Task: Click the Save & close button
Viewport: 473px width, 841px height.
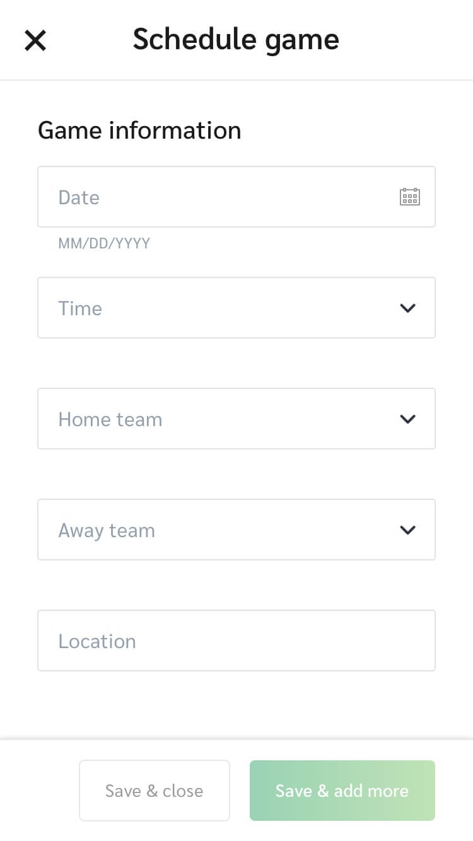Action: click(x=154, y=791)
